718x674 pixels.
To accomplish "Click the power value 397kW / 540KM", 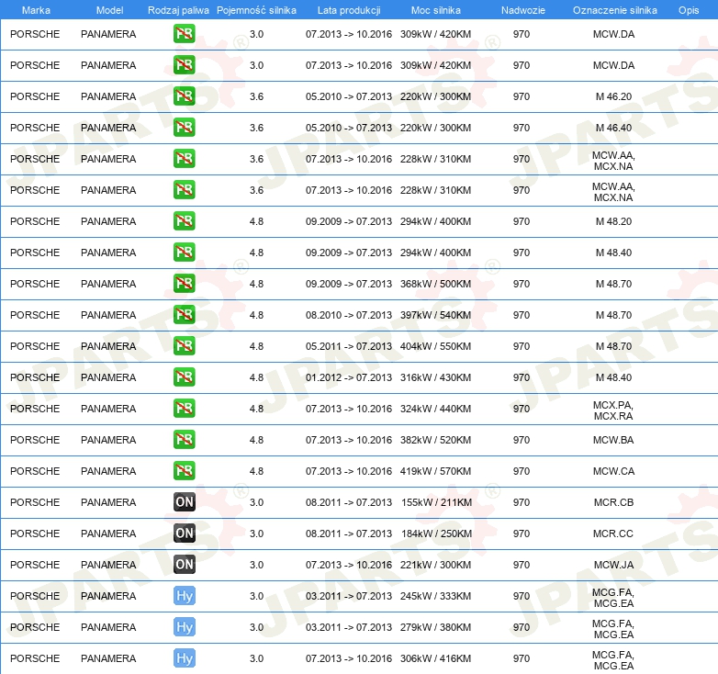I will [x=435, y=315].
